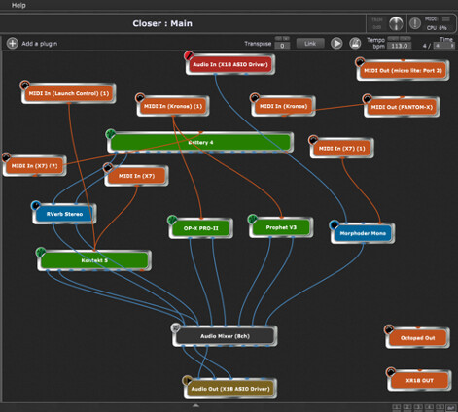Select the Audio Mixer (8ch) node

pyautogui.click(x=225, y=336)
